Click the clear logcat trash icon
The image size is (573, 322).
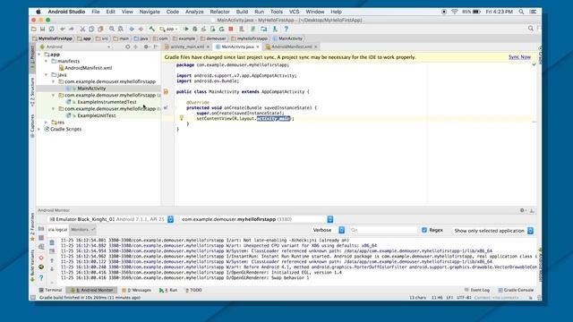[52, 242]
